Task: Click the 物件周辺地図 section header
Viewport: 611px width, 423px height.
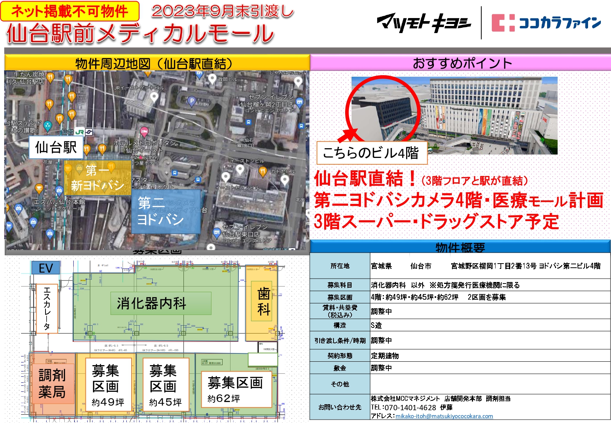Action: (x=157, y=63)
